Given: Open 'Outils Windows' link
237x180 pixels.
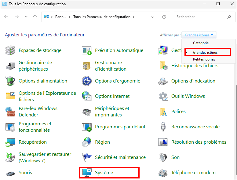Looking at the screenshot, I should click(188, 96).
